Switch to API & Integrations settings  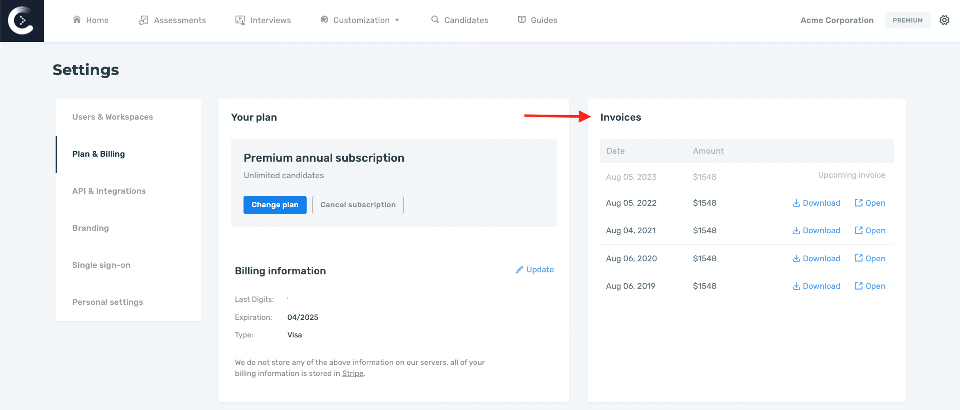pyautogui.click(x=109, y=191)
